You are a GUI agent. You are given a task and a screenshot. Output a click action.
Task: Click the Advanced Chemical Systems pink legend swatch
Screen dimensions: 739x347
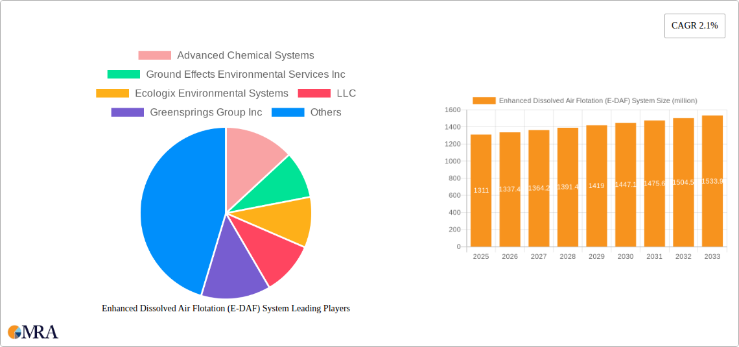(154, 55)
